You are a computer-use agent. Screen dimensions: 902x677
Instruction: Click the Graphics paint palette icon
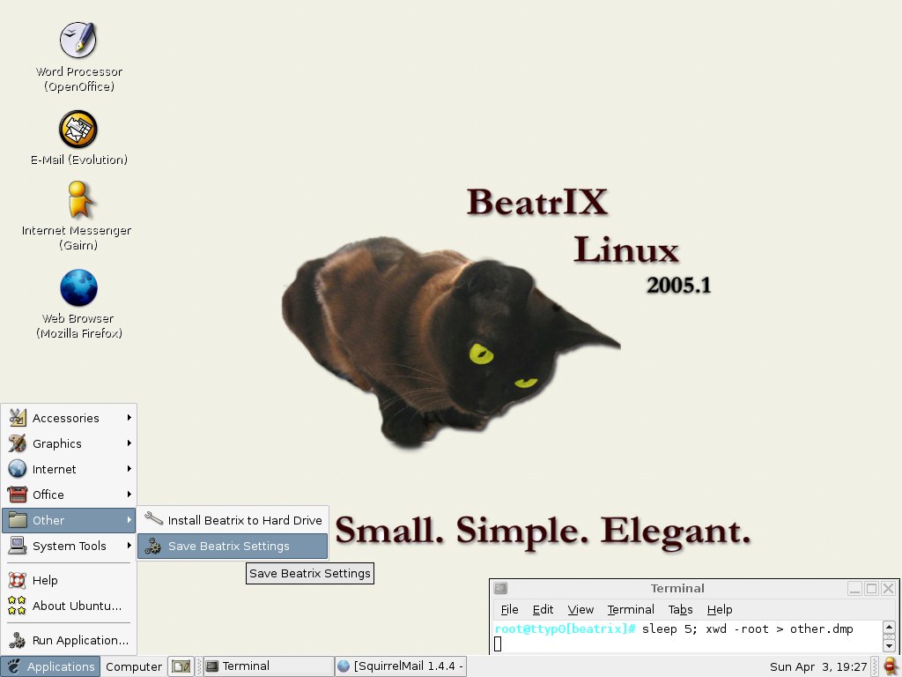tap(18, 443)
